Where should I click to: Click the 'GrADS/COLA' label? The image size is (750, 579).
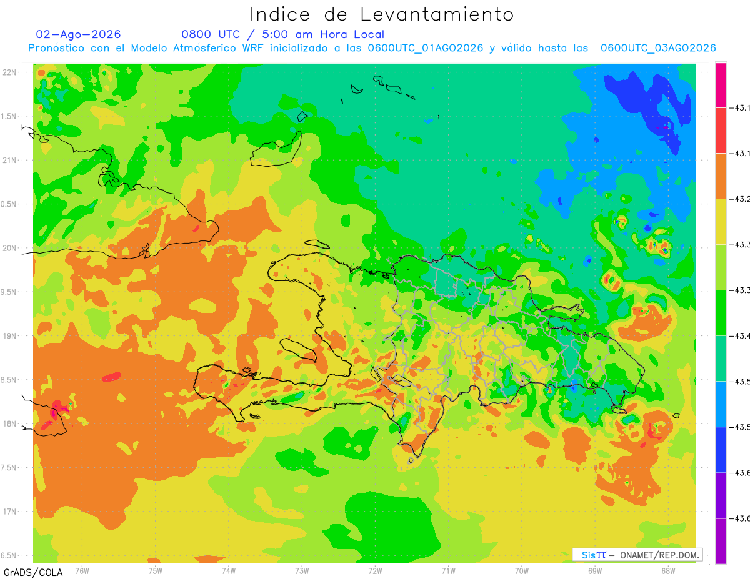[33, 572]
